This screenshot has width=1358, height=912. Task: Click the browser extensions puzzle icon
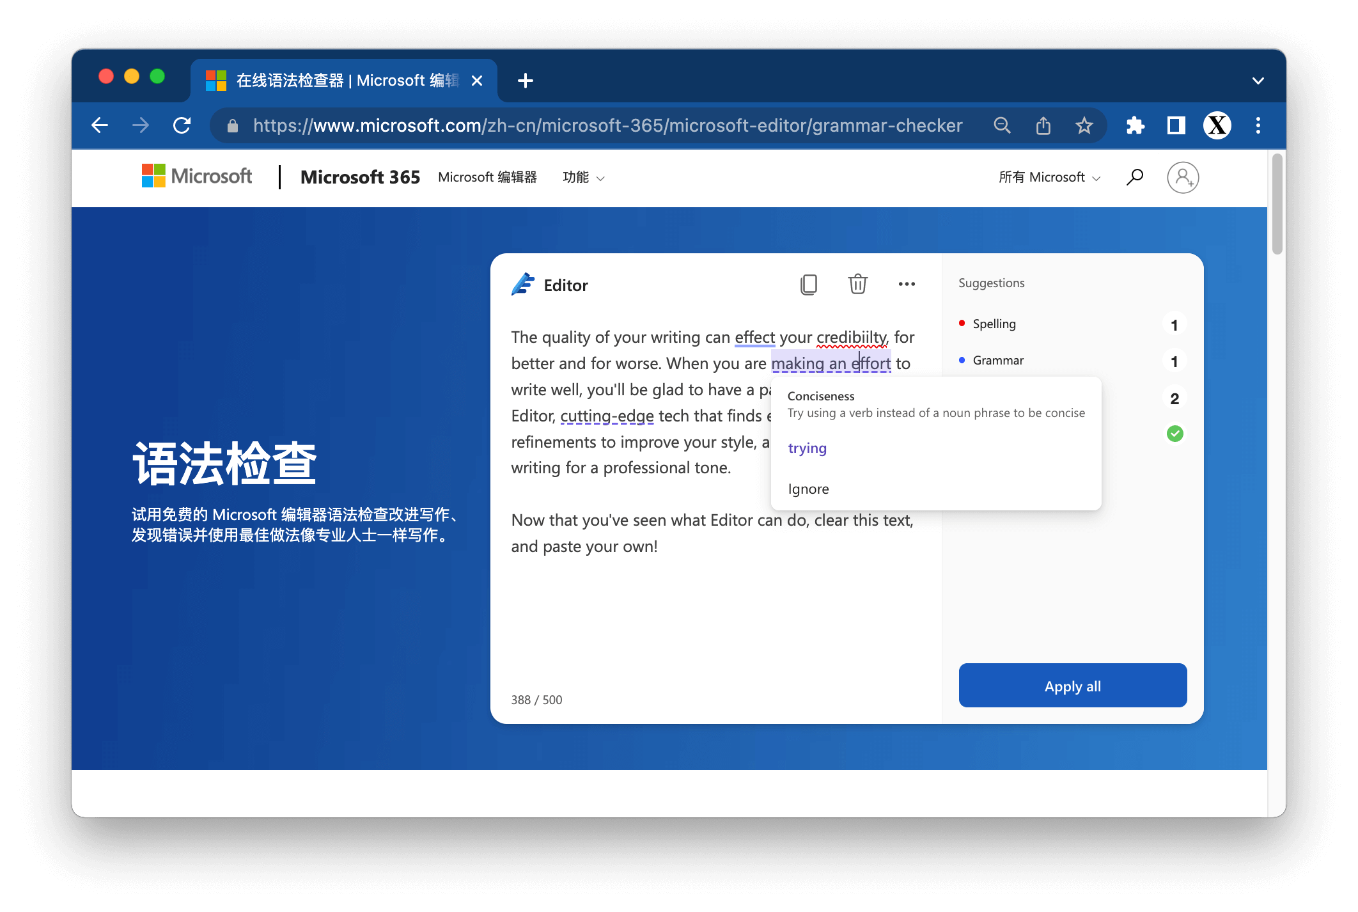(1136, 125)
